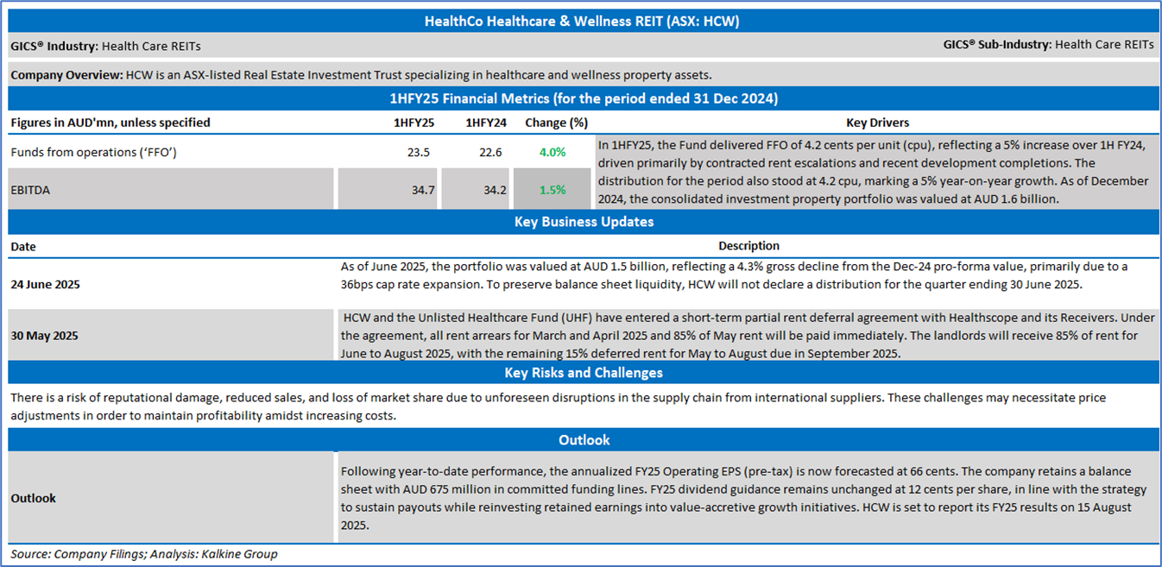Select the Figures in AUD'mn column header
This screenshot has width=1162, height=567.
111,123
